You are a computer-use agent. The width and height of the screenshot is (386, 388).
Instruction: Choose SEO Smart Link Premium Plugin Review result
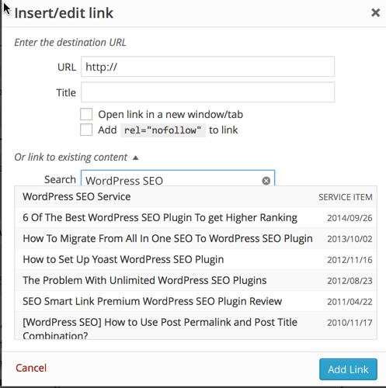[x=196, y=301]
